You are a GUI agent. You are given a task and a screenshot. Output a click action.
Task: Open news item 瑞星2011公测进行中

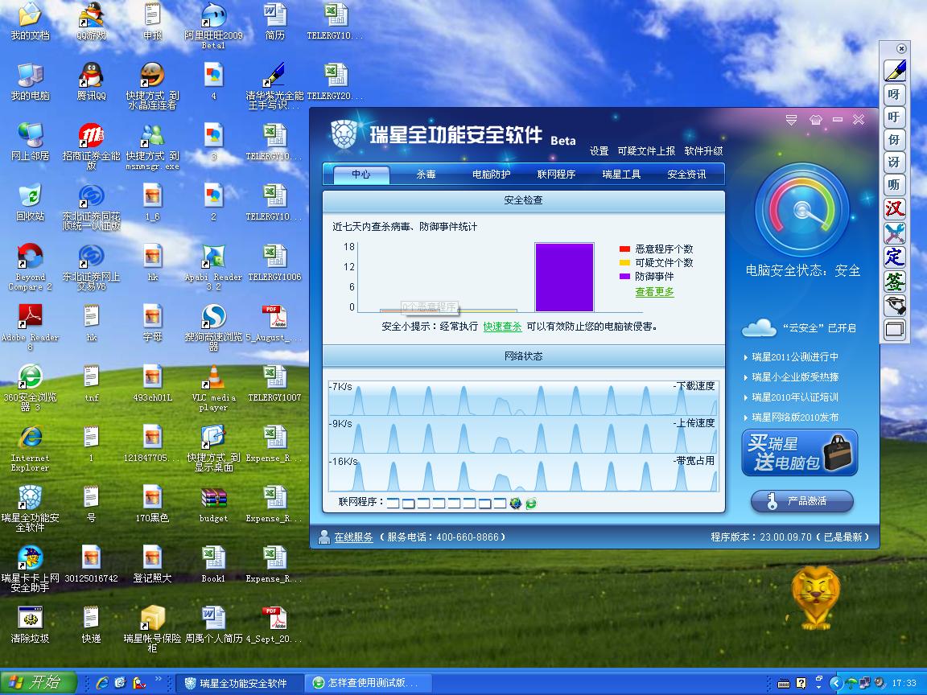794,357
